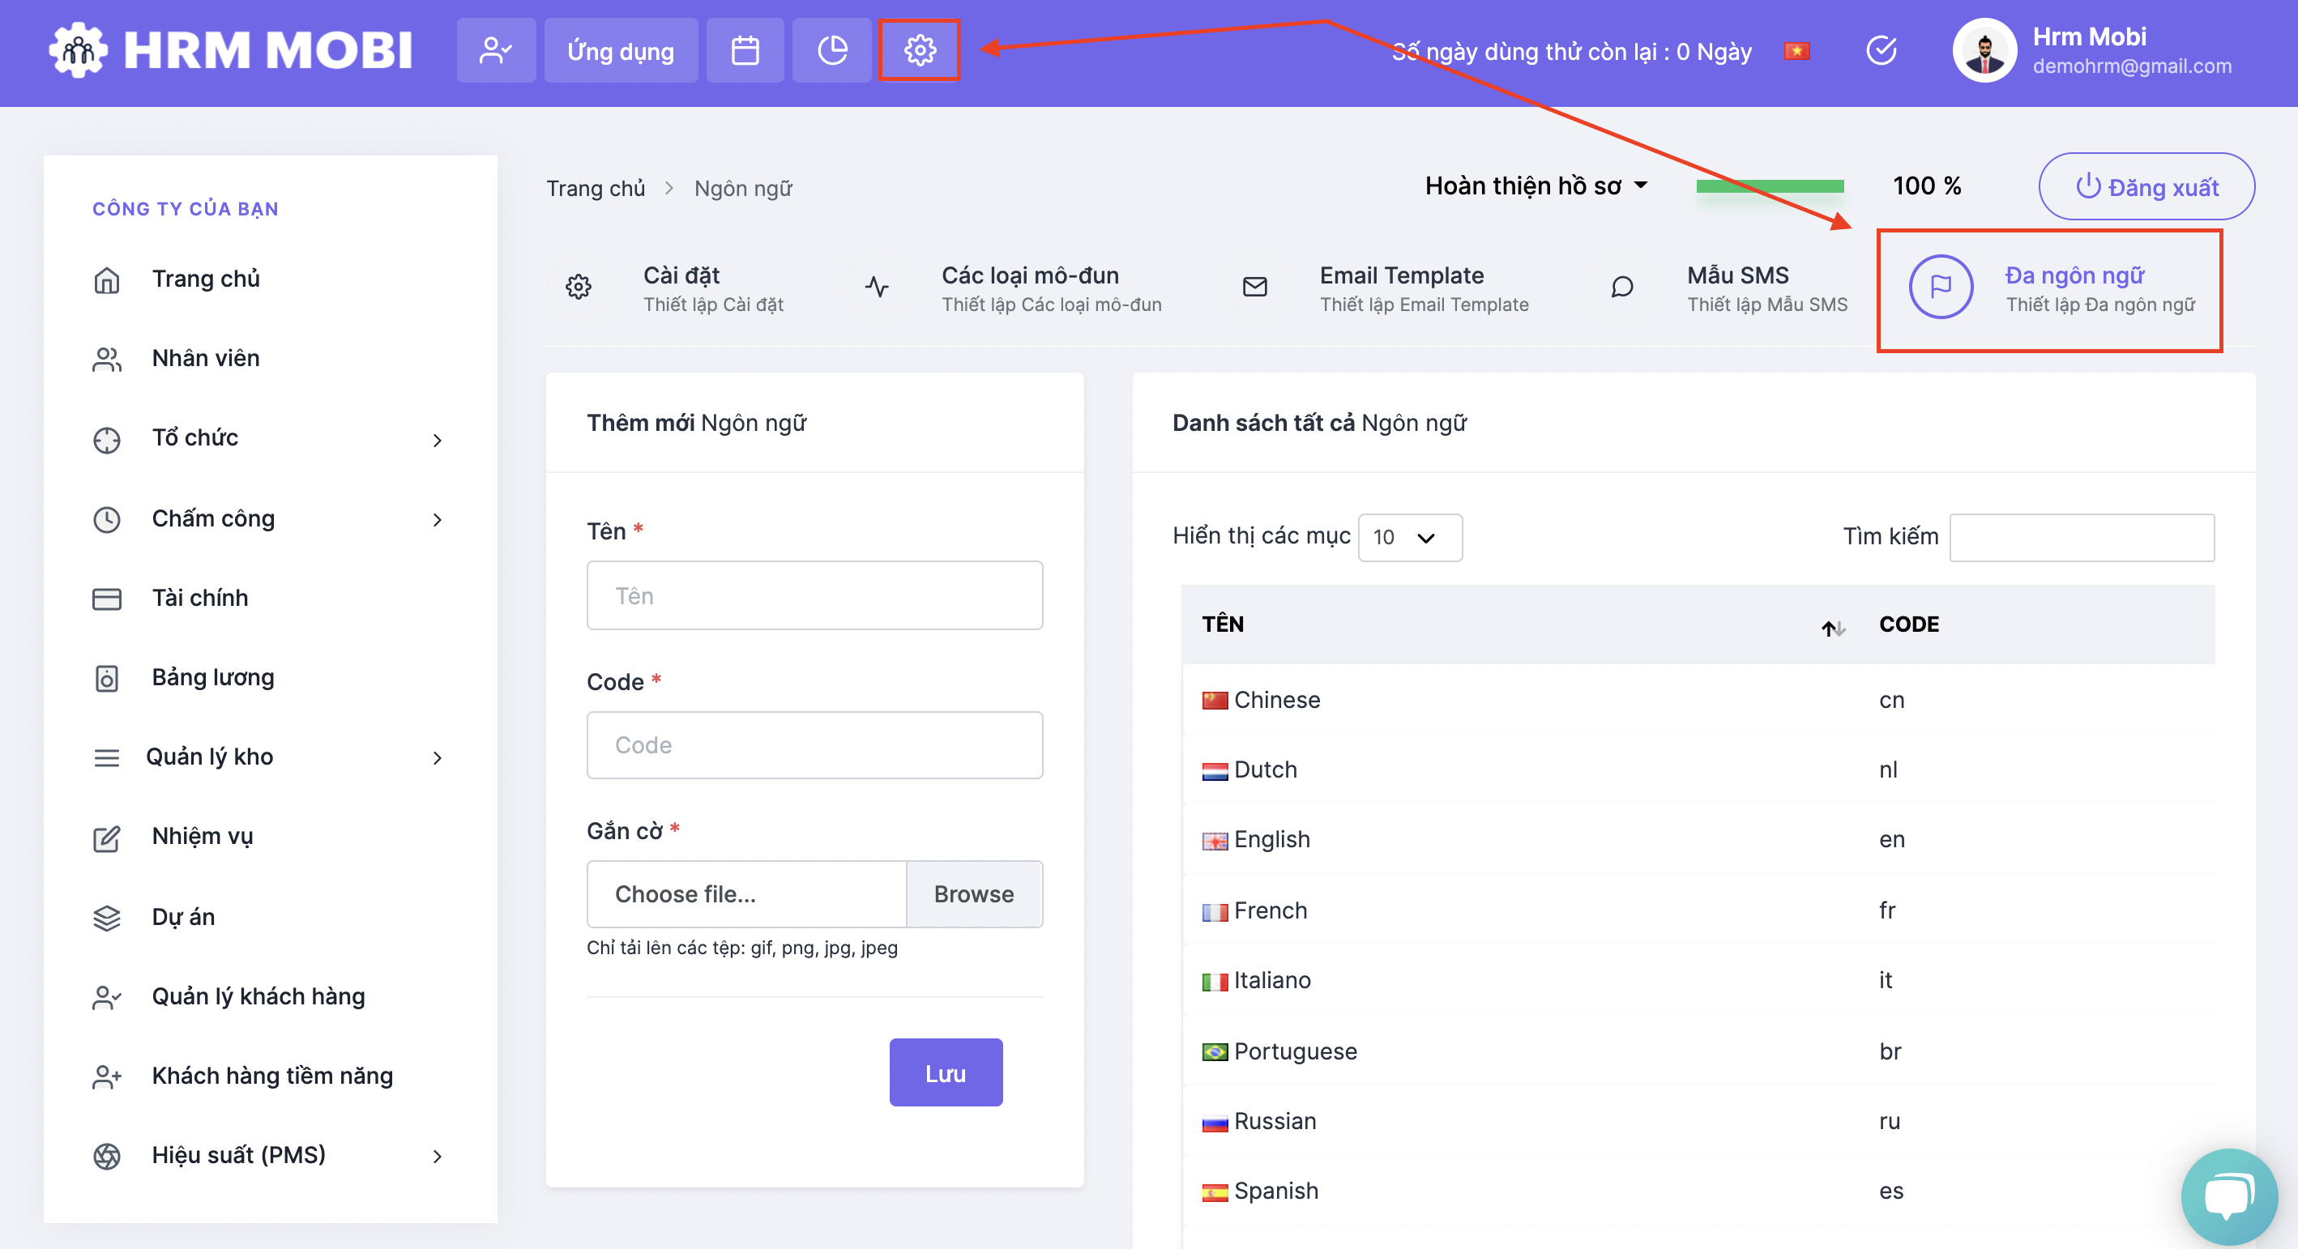
Task: Click the Đăng xuất logout button
Action: [2146, 186]
